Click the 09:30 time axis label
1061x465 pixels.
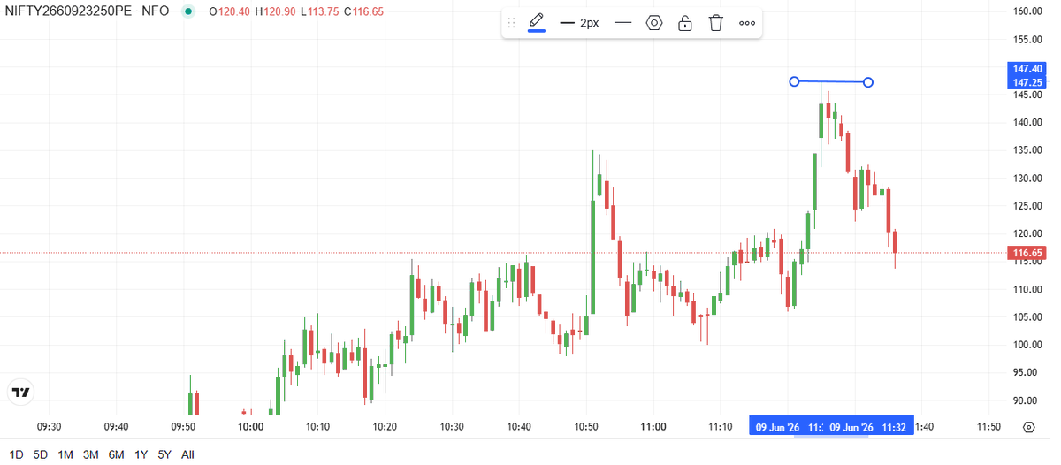[x=49, y=427]
